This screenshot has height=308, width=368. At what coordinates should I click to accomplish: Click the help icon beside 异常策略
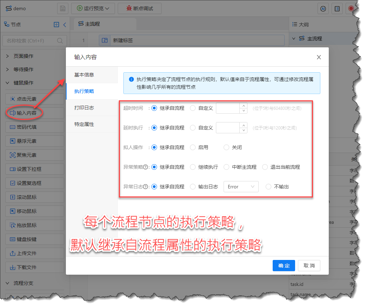(x=145, y=167)
